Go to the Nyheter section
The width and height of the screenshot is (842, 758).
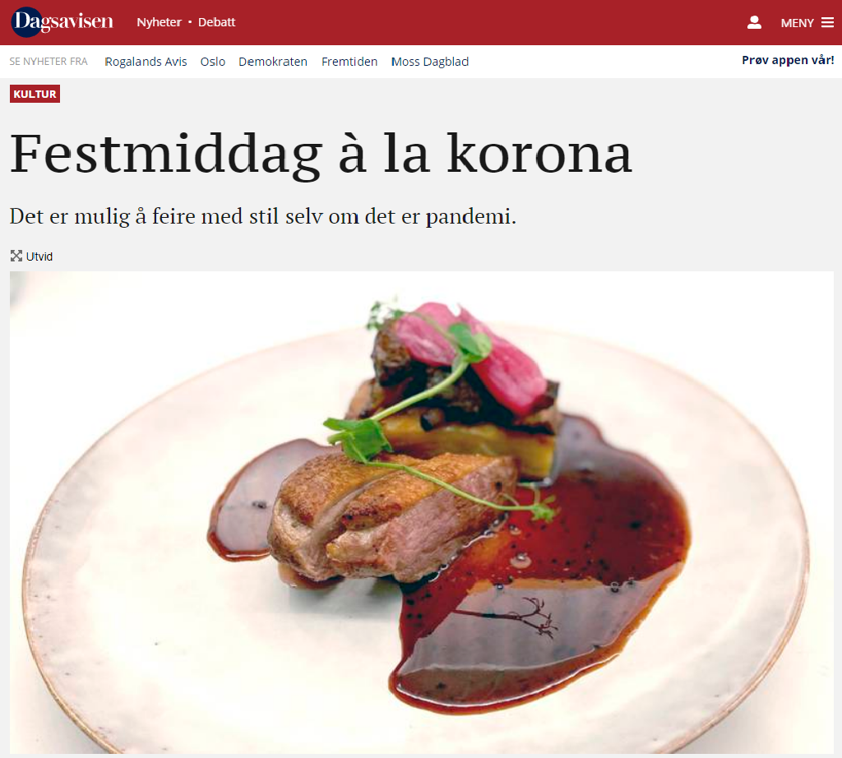click(x=159, y=22)
